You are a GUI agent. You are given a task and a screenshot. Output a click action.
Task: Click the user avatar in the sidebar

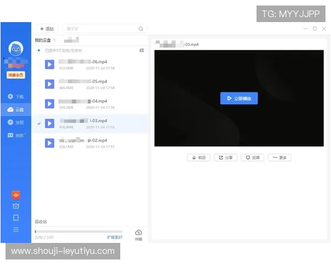tap(15, 49)
